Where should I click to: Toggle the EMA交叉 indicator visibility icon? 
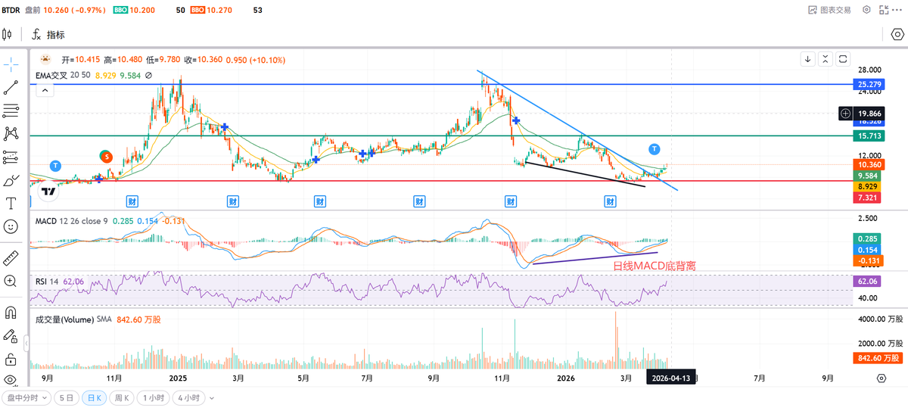(x=148, y=75)
